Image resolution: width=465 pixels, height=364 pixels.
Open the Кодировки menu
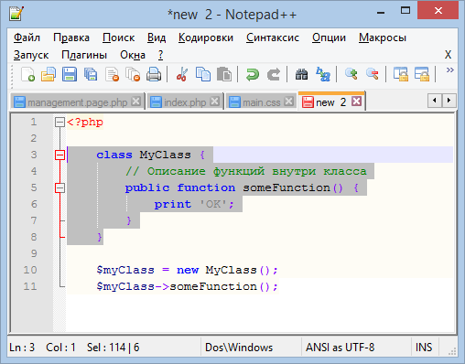(x=206, y=37)
